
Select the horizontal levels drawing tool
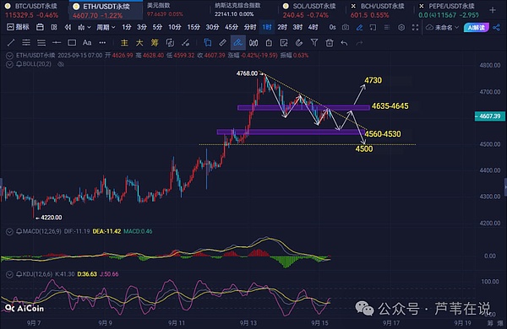(x=41, y=43)
